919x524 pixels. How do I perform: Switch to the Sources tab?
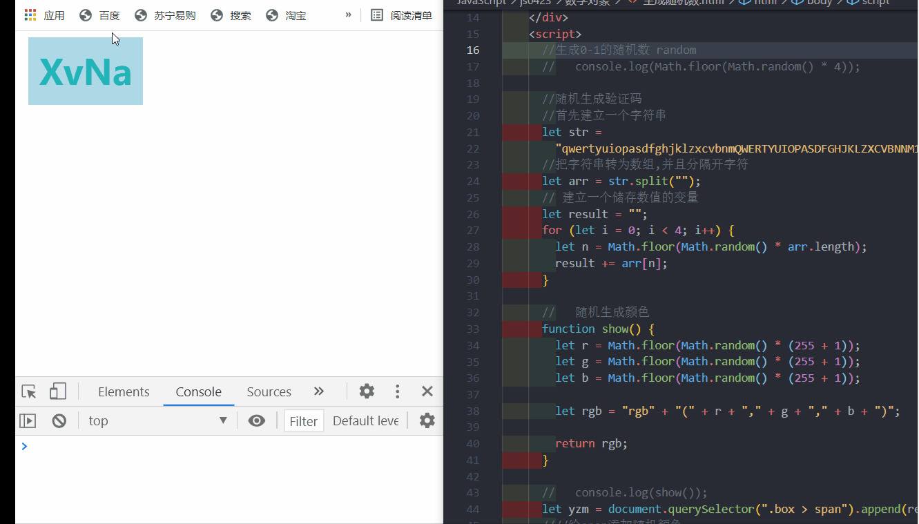[269, 391]
